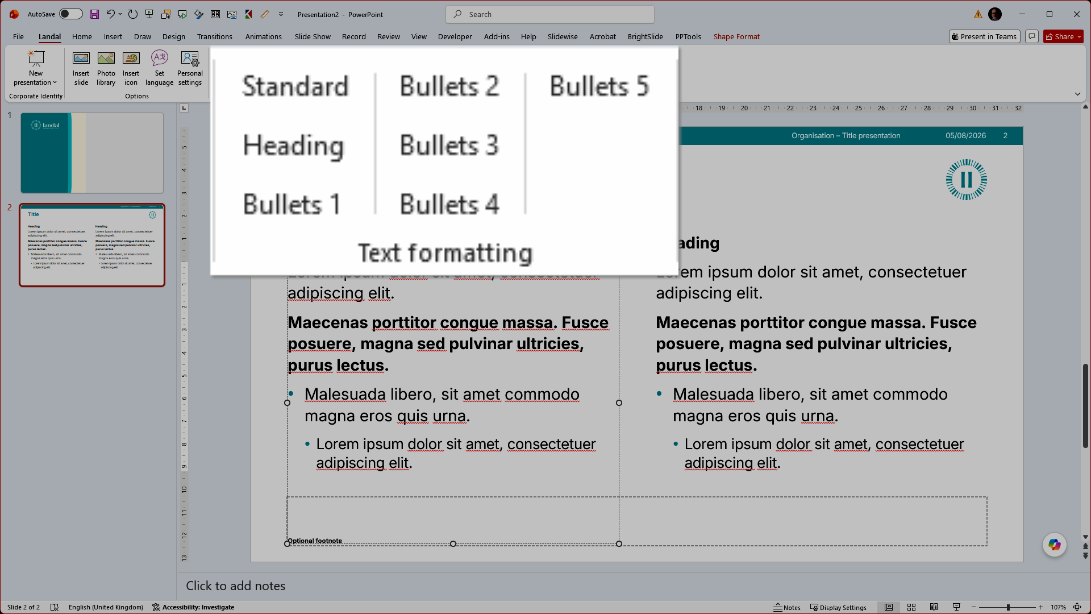Screen dimensions: 1091x614
Task: Click the Share button
Action: click(x=1064, y=36)
